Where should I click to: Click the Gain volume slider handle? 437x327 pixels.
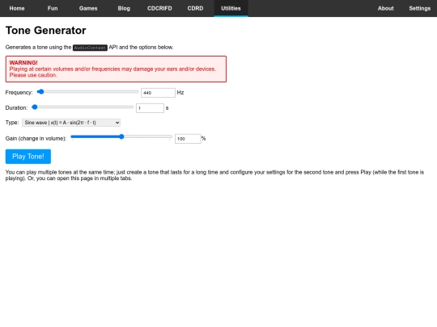click(x=121, y=136)
